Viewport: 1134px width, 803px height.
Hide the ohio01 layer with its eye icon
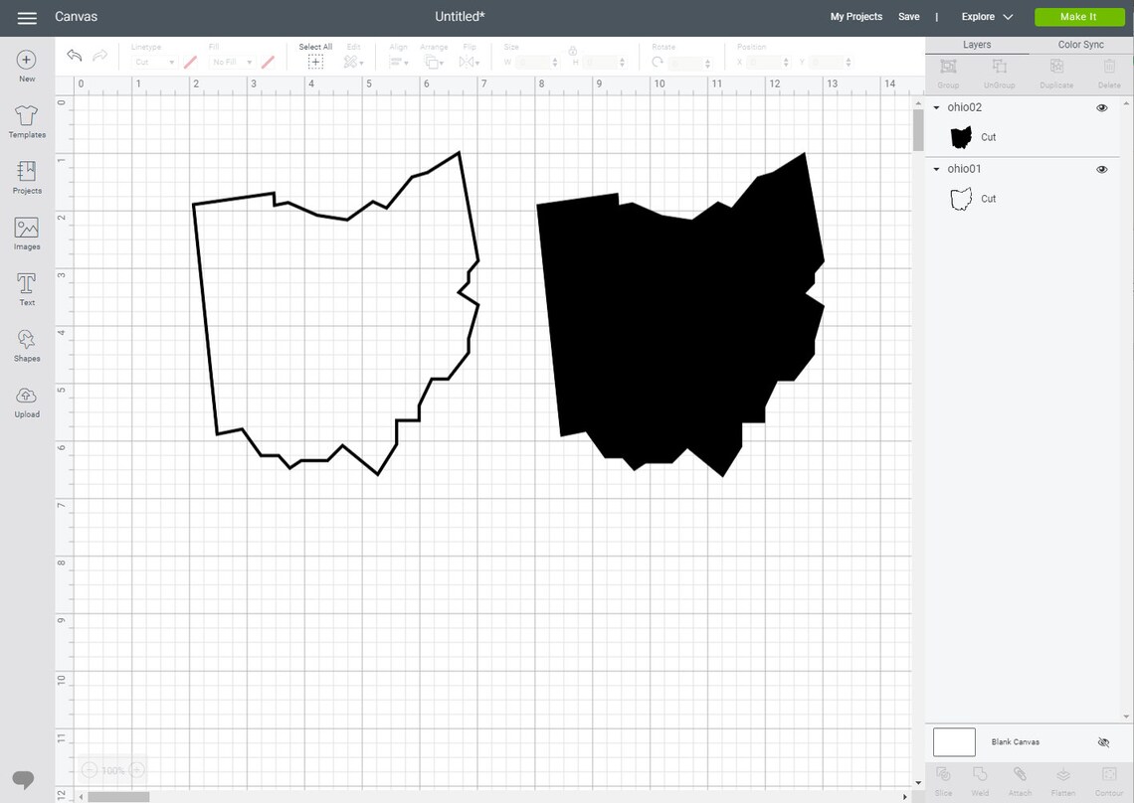point(1102,169)
